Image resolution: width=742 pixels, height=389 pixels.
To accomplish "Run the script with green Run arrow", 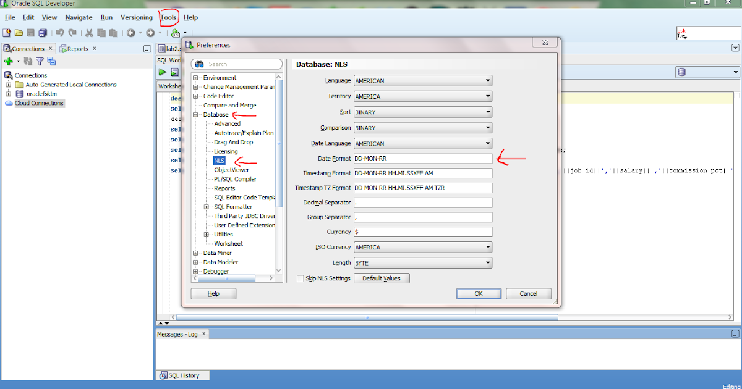I will click(x=161, y=72).
